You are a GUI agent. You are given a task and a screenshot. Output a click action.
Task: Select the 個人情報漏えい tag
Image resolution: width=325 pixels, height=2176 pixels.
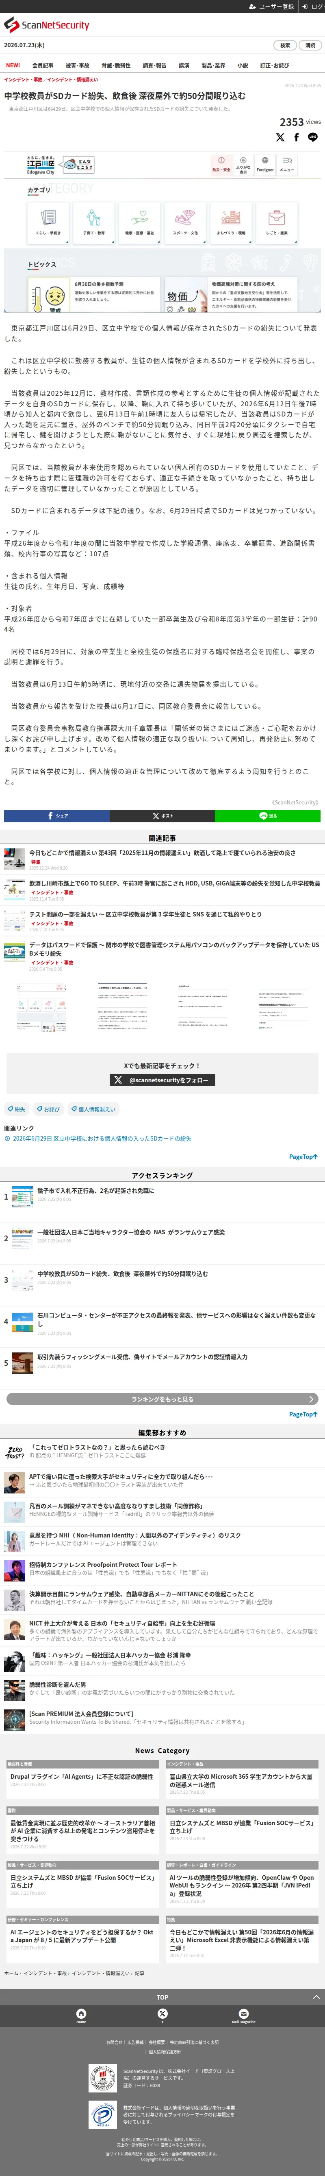click(x=93, y=1109)
